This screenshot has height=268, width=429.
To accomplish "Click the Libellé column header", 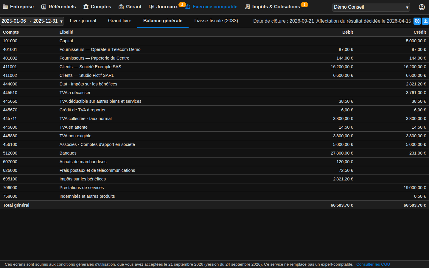I will pyautogui.click(x=66, y=32).
